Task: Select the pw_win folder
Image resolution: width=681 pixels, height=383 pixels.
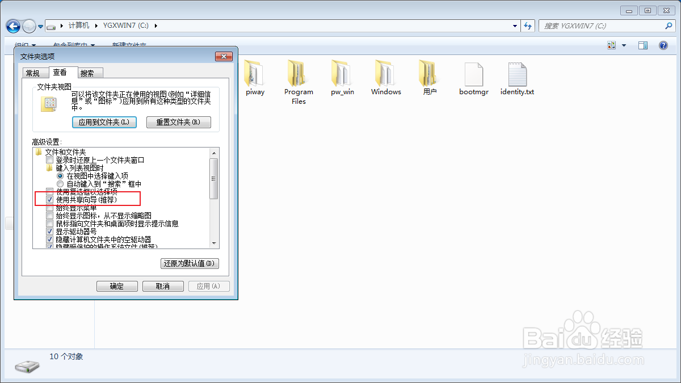Action: [x=342, y=78]
